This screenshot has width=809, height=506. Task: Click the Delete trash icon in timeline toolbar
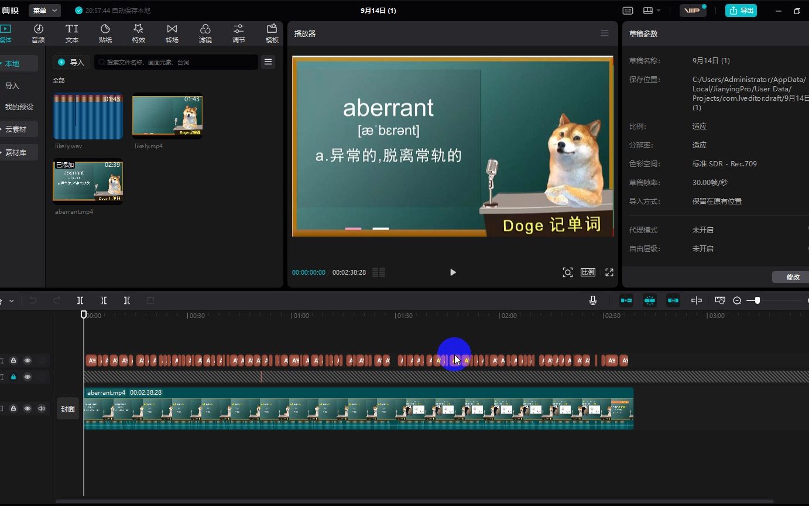click(x=150, y=300)
